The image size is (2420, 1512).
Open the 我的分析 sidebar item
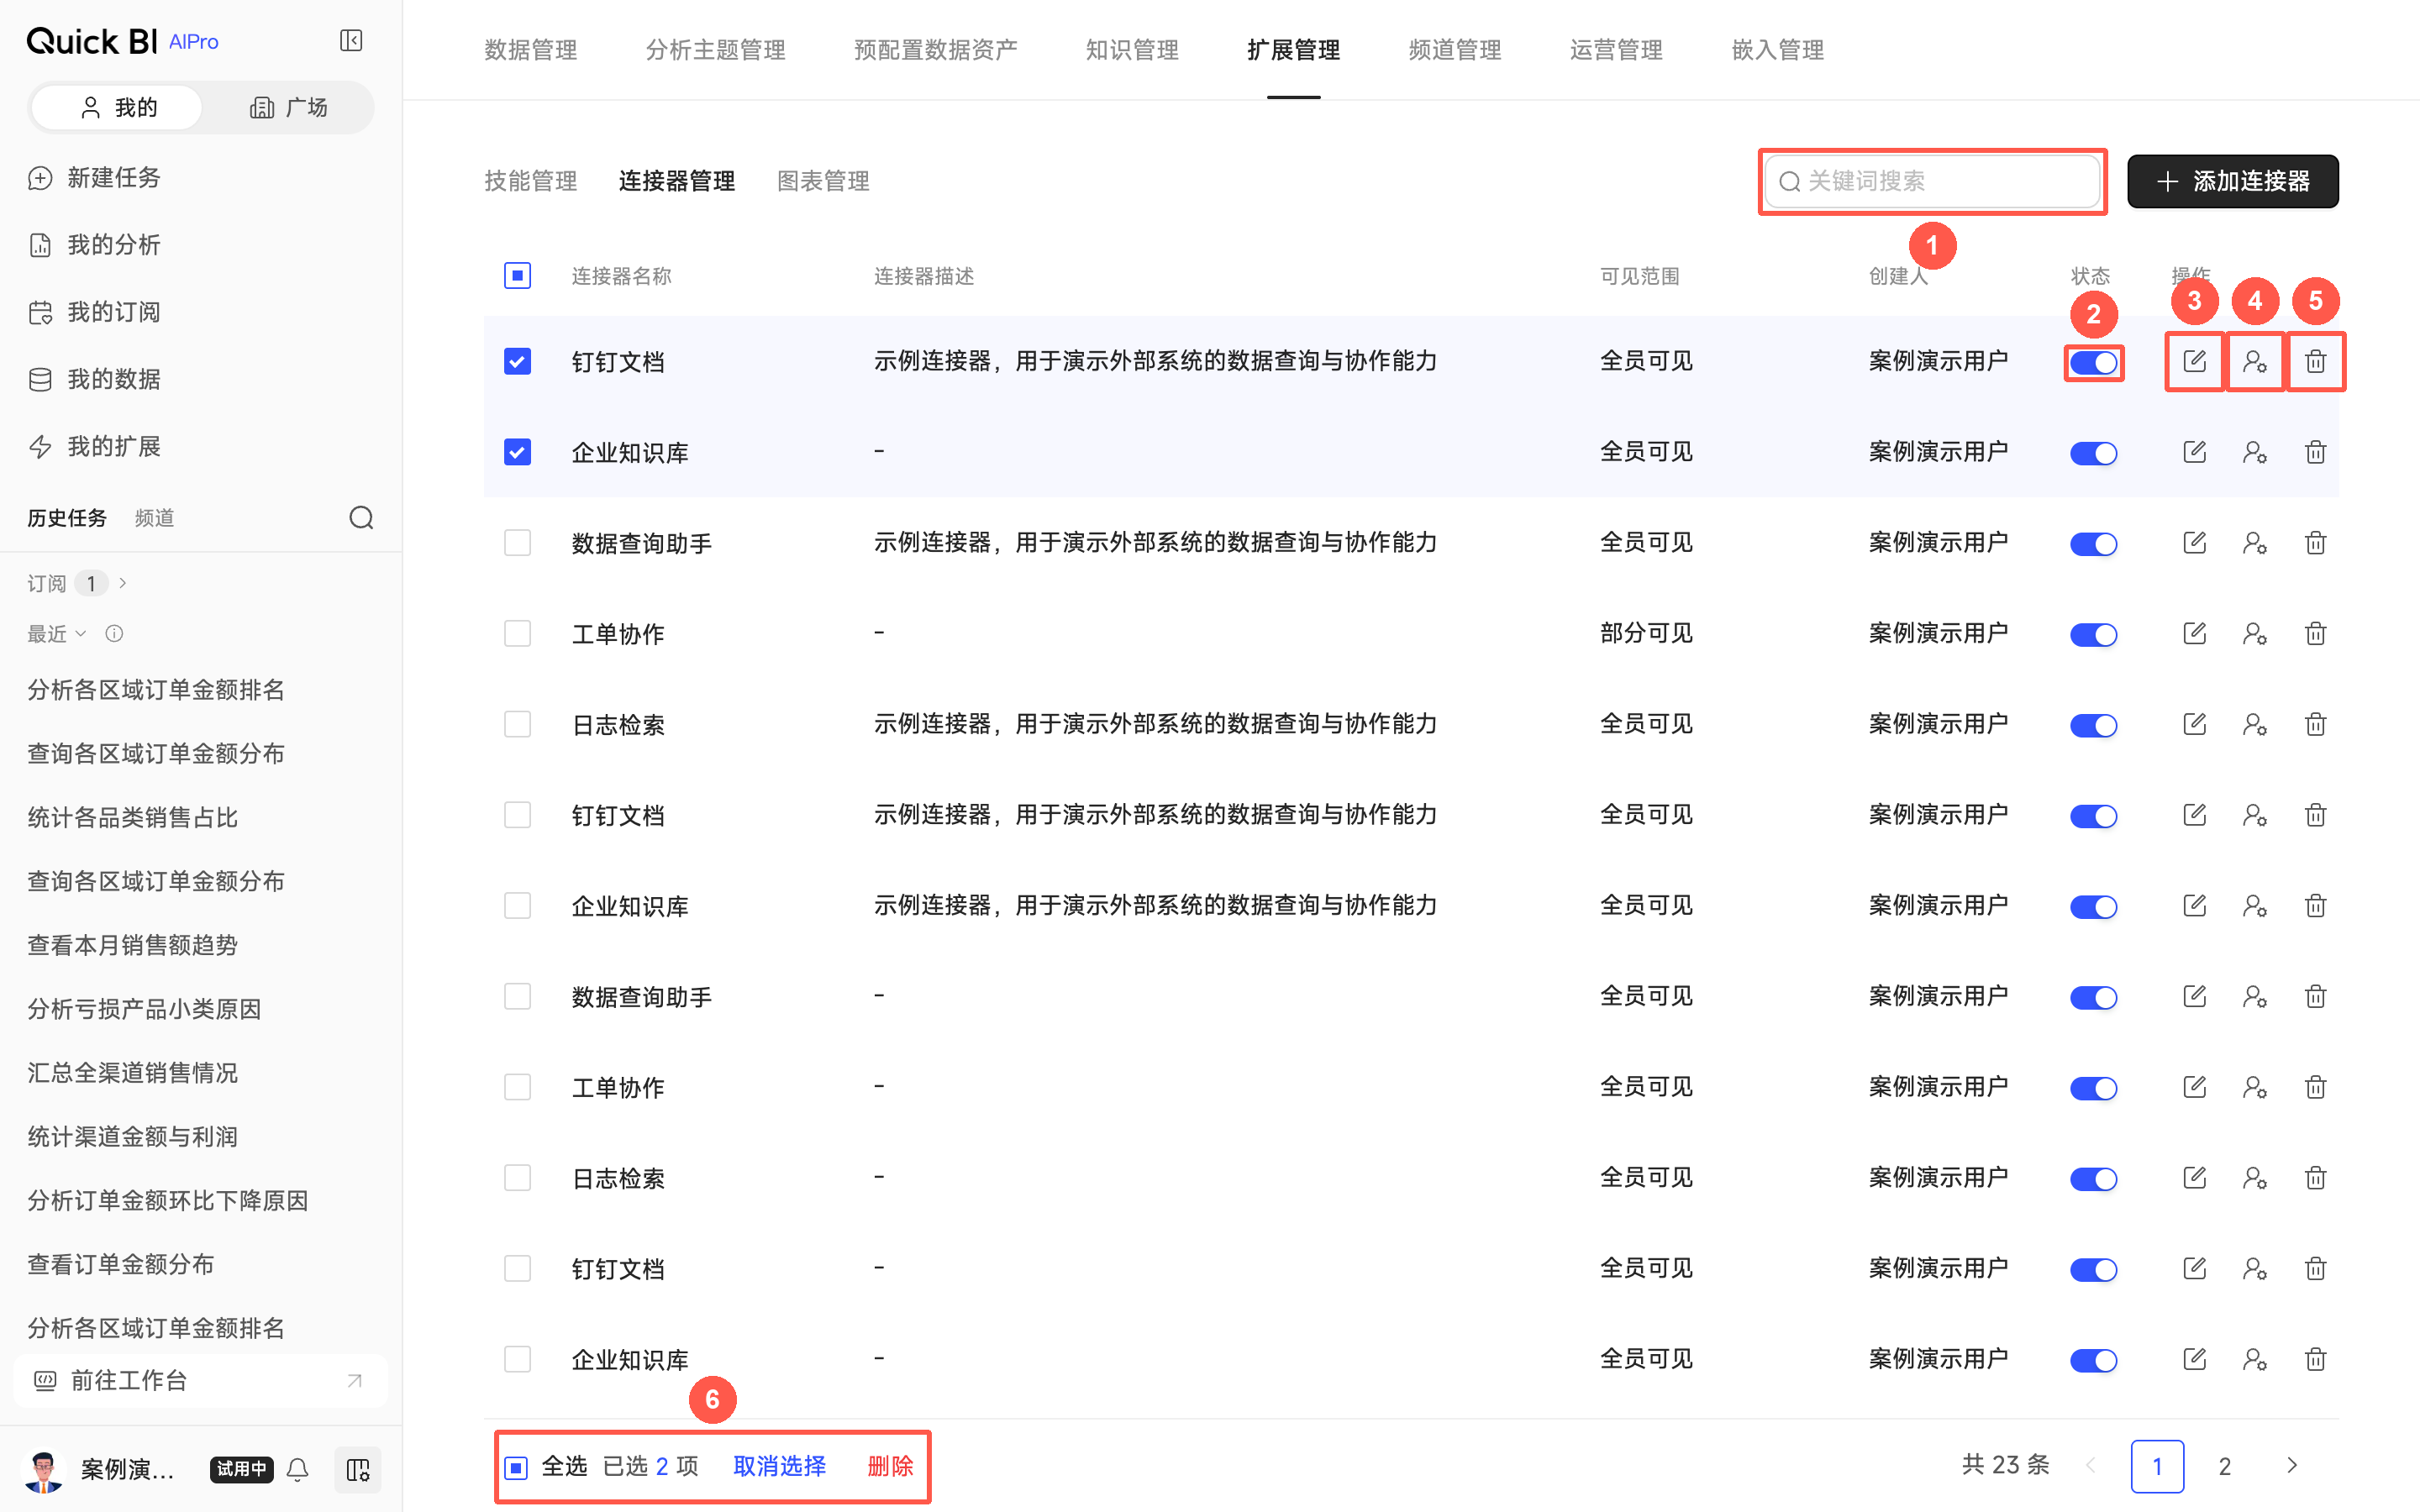113,245
